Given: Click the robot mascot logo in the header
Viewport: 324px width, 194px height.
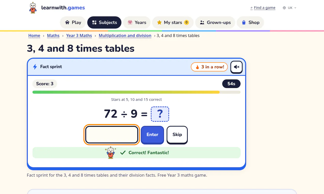Looking at the screenshot, I should [x=33, y=8].
